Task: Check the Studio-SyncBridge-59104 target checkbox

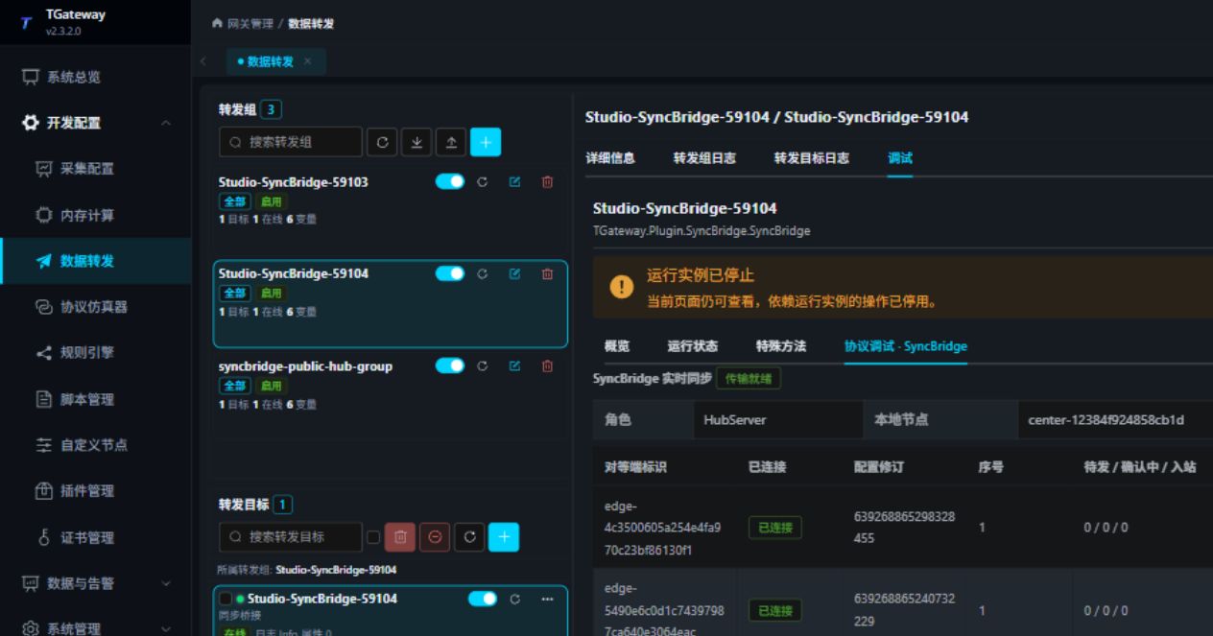Action: point(226,600)
